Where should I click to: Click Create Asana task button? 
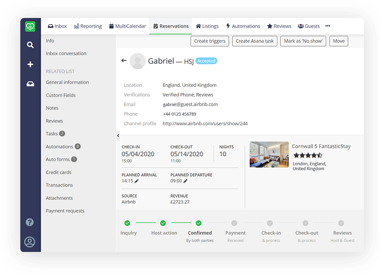255,41
